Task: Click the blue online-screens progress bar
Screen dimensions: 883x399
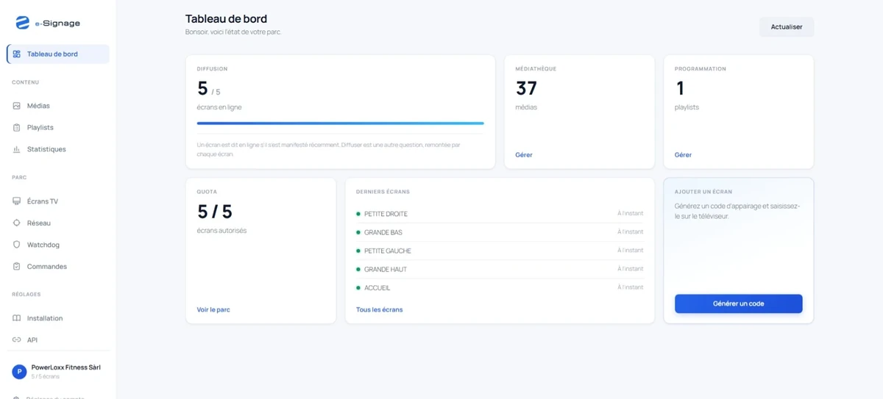Action: click(341, 123)
